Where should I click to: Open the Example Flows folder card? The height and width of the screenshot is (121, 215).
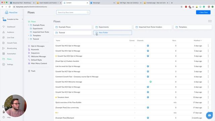[73, 27]
